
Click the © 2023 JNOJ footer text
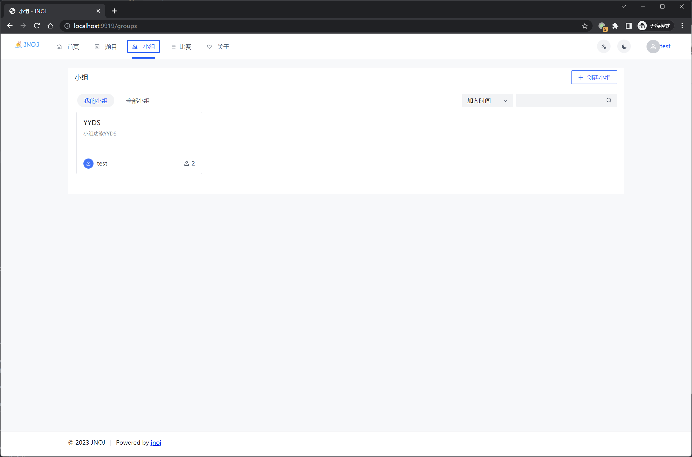(87, 442)
